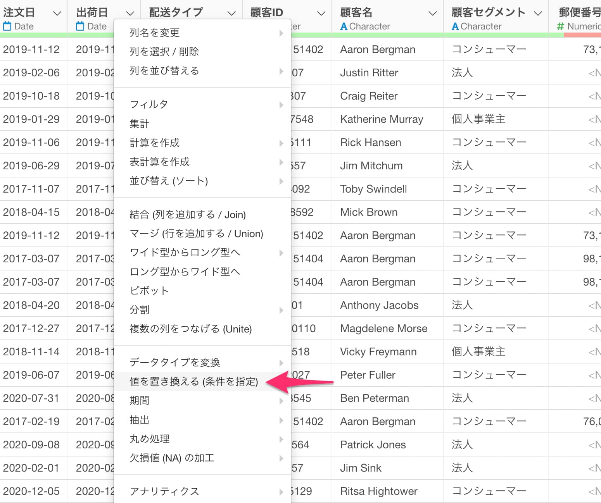
Task: Open the アナリティクス submenu
Action: (x=202, y=491)
